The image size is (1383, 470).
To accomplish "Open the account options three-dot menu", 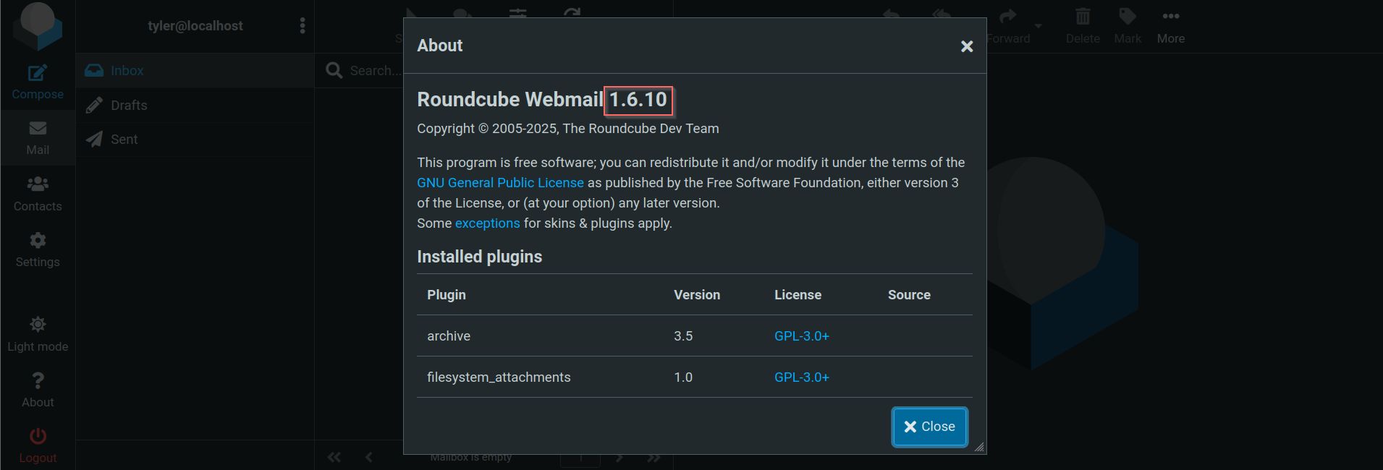I will point(303,26).
